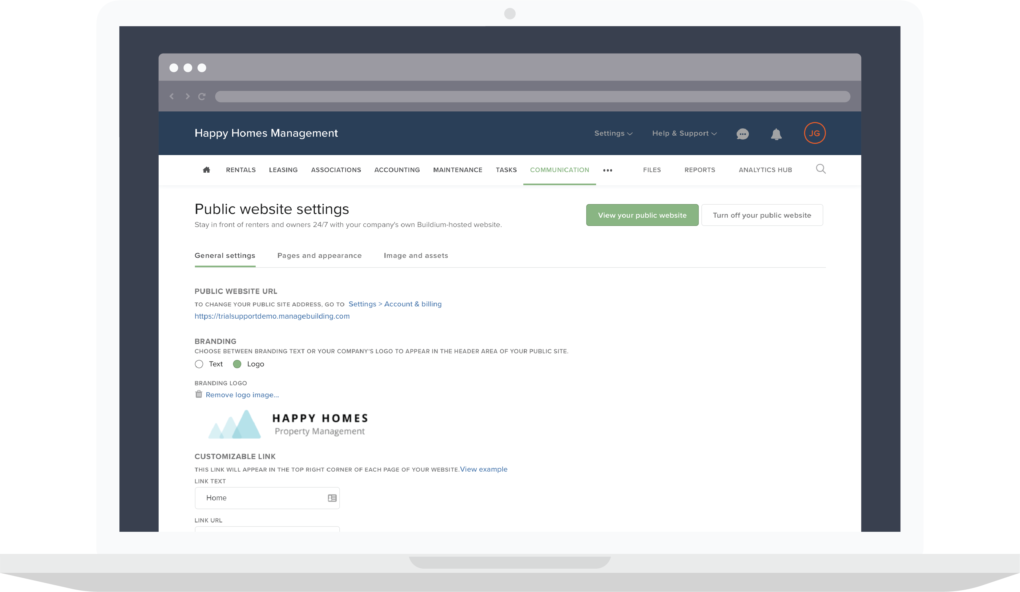Click the Link Text input field

[267, 498]
